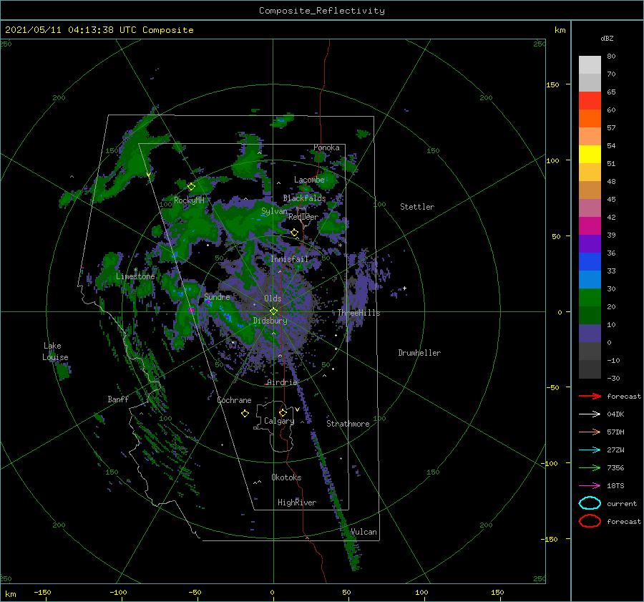The height and width of the screenshot is (602, 644).
Task: Click the ThreeHills label
Action: (x=358, y=313)
